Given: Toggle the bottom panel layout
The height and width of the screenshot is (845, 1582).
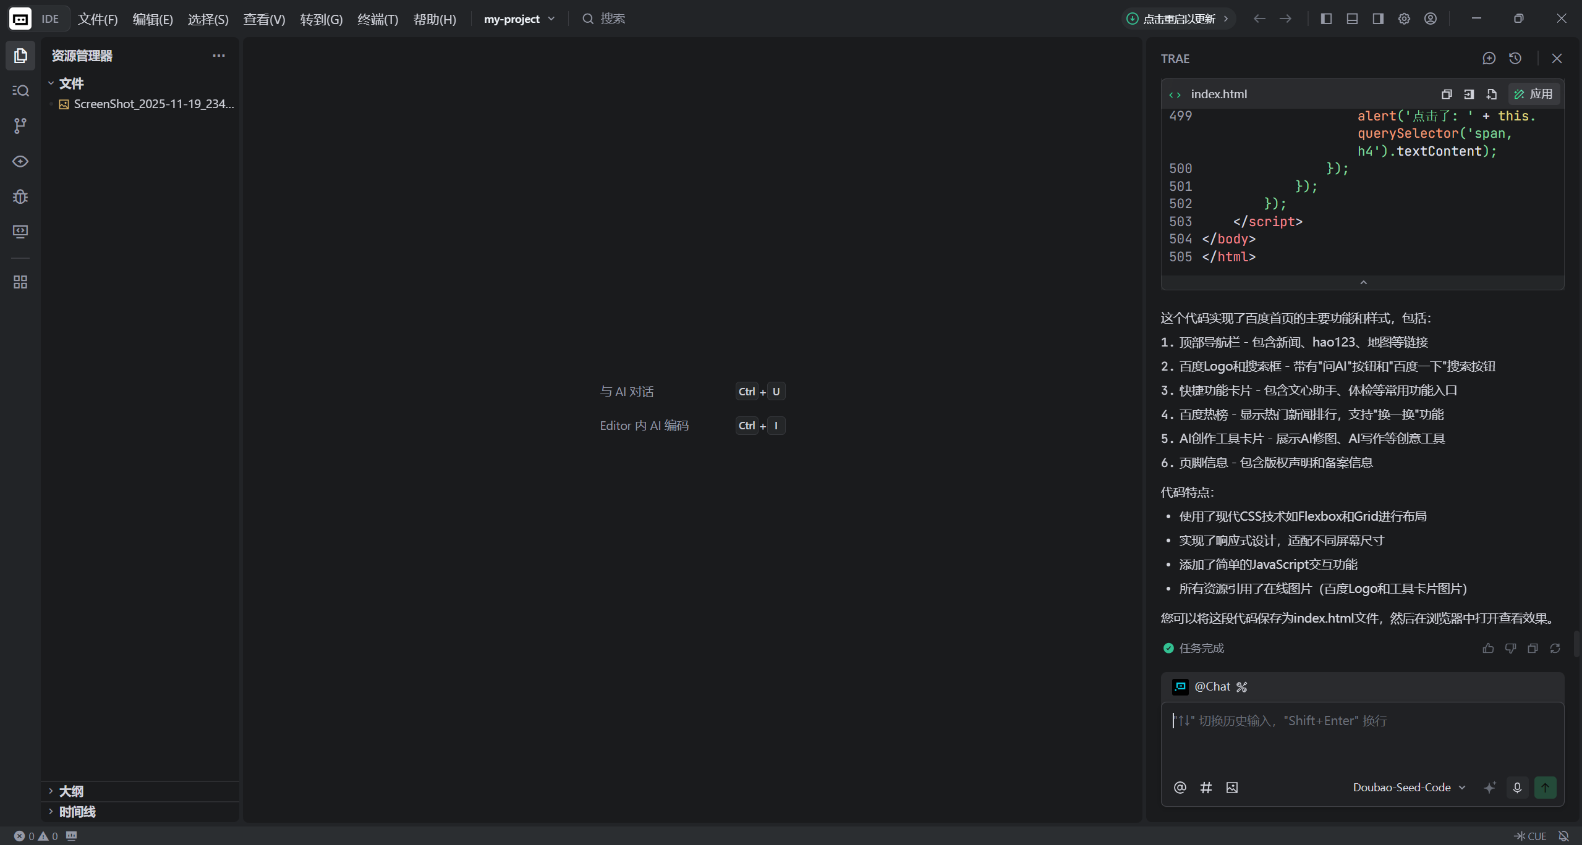Looking at the screenshot, I should (x=1352, y=19).
